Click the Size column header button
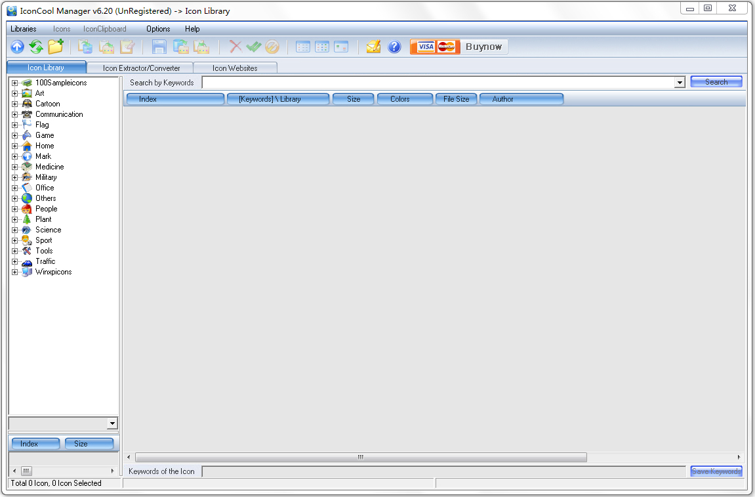 tap(353, 98)
